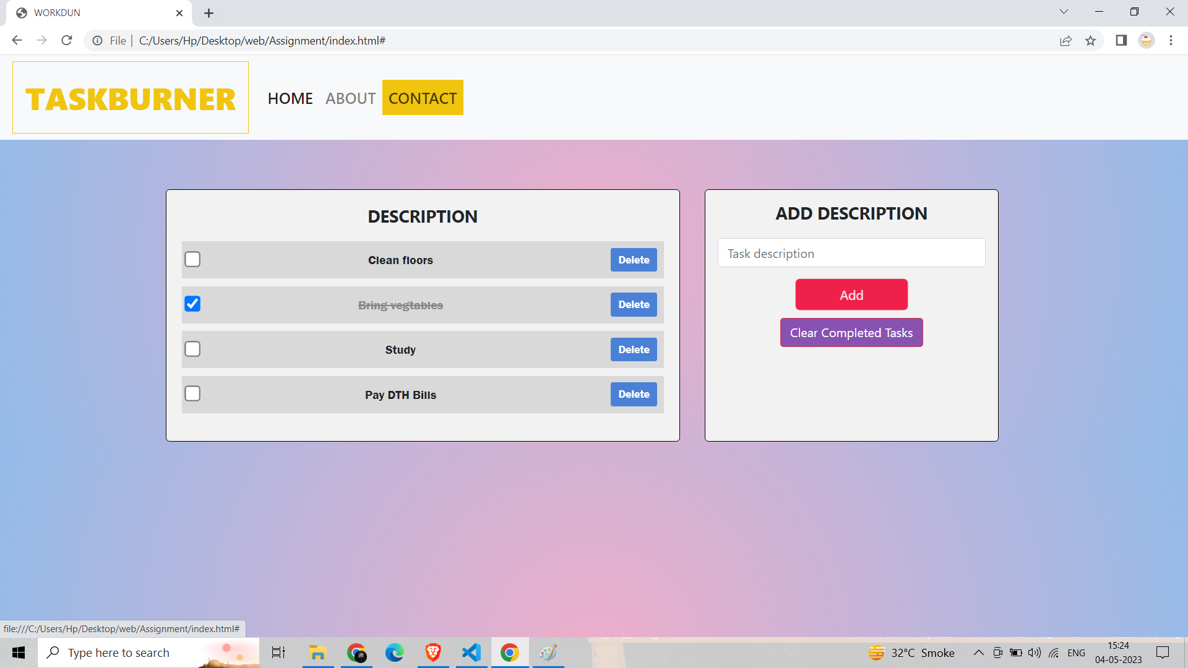The image size is (1188, 668).
Task: Mark Pay DTH Bills as completed
Action: click(x=192, y=393)
